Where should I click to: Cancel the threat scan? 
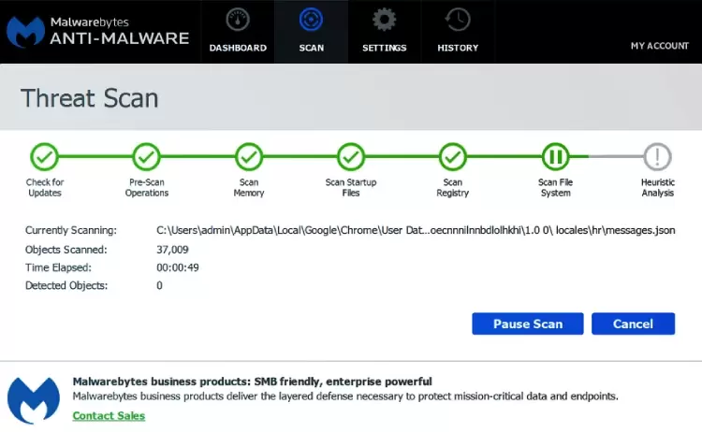tap(633, 324)
